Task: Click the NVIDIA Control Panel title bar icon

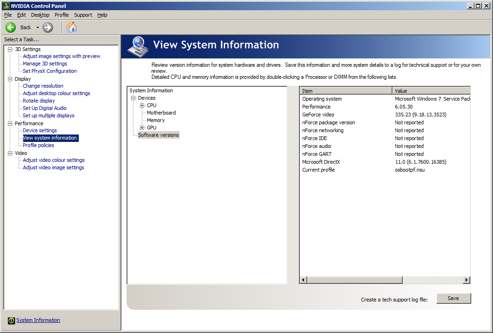Action: [6, 6]
